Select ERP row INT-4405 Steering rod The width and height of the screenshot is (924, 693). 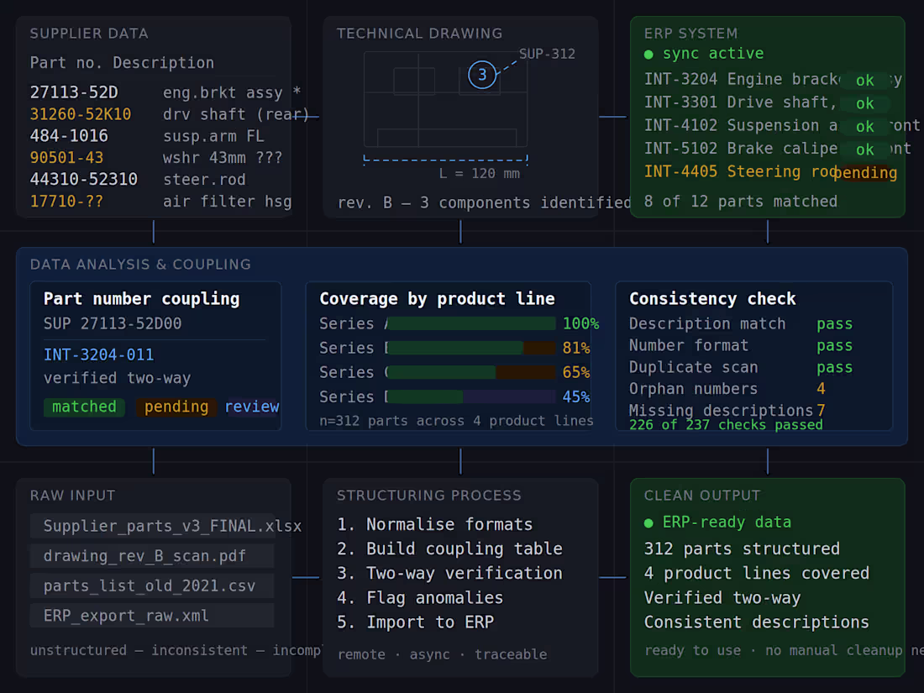(773, 171)
